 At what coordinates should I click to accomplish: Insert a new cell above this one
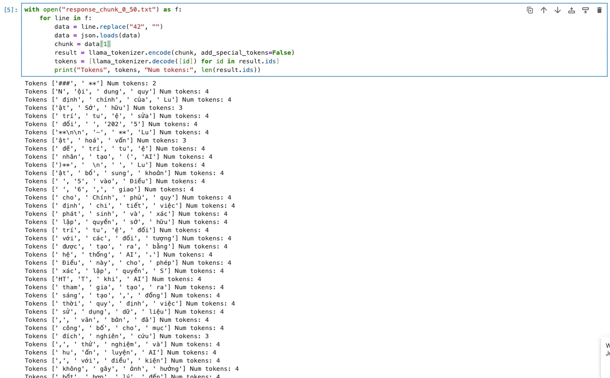point(572,10)
